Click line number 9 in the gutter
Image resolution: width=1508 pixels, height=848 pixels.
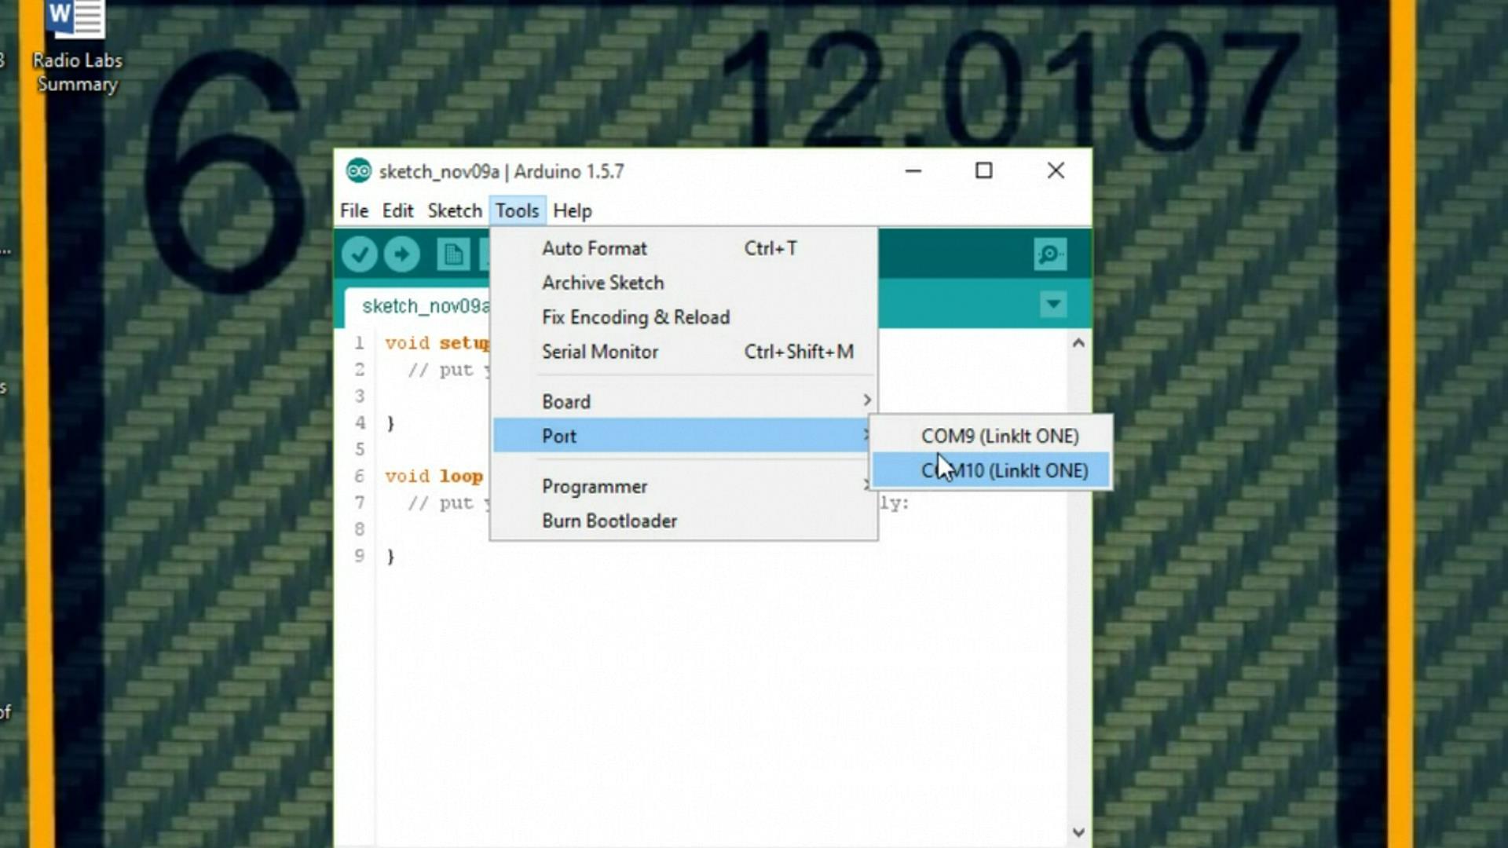tap(359, 556)
